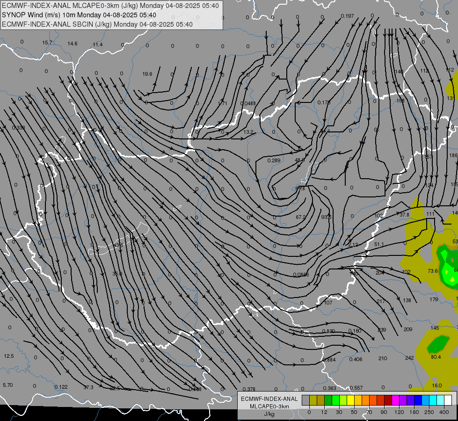
Task: Click the SBCIN title line at top
Action: [97, 24]
